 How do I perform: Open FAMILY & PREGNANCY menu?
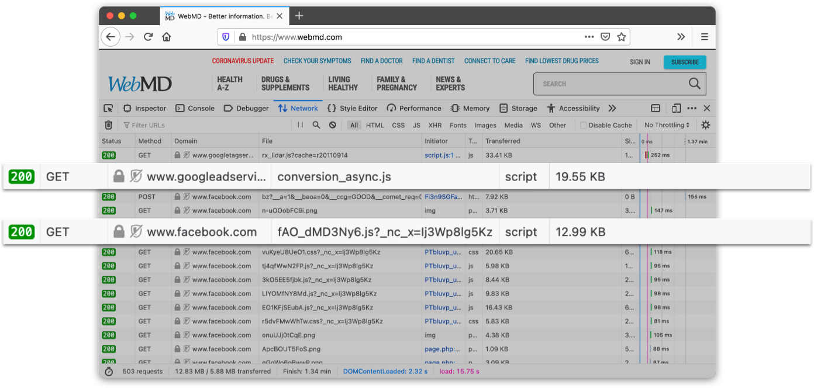point(396,84)
